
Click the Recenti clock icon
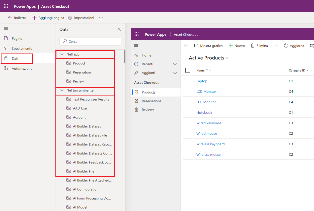tap(136, 64)
